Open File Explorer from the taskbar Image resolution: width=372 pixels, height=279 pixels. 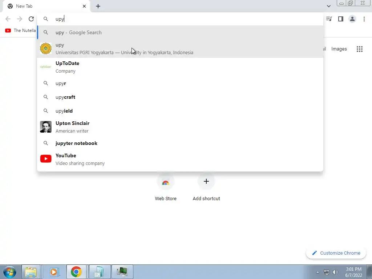tap(31, 272)
